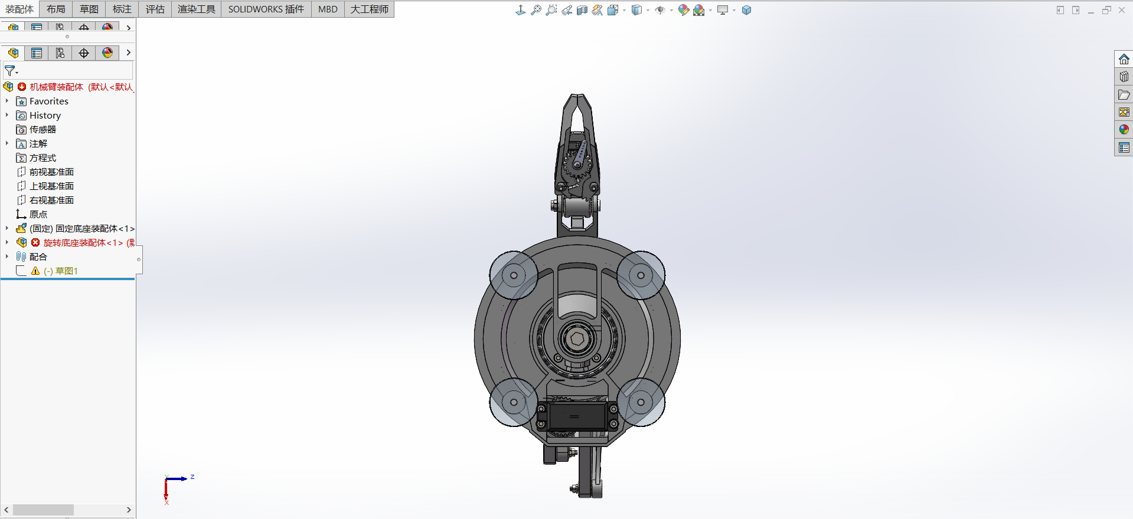The image size is (1133, 519).
Task: Click the plane-with-arrow icon in the view toolbar
Action: (520, 10)
